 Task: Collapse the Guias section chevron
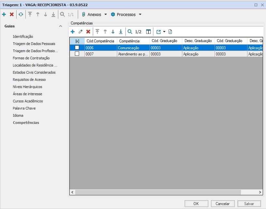pos(60,26)
